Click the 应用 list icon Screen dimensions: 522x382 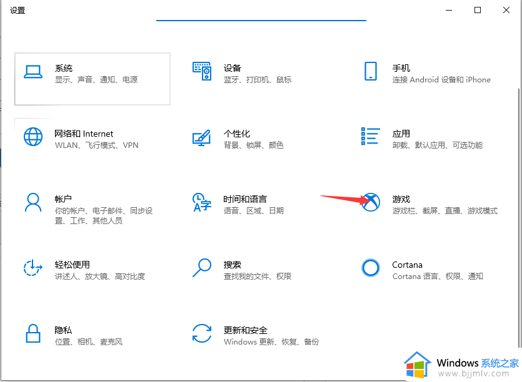(371, 136)
